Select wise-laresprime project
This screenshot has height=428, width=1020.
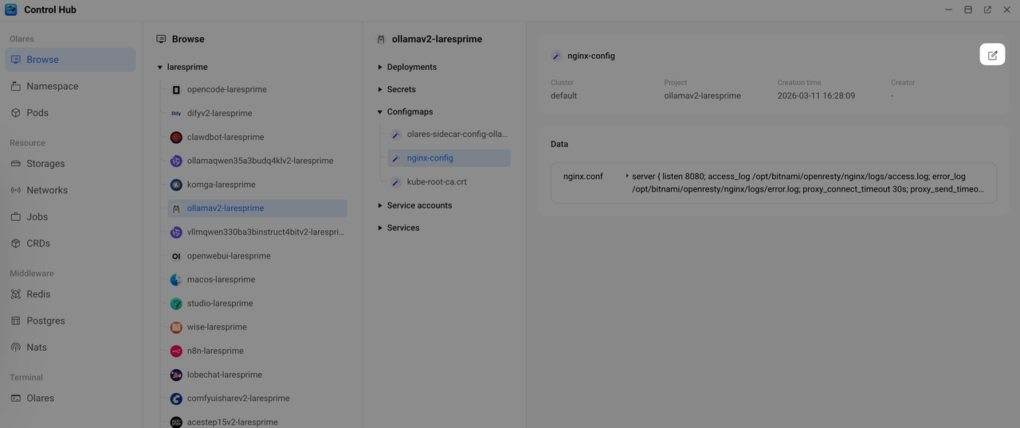coord(257,327)
